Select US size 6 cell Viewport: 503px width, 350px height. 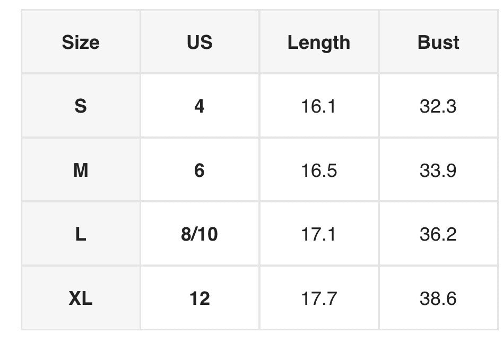click(200, 170)
